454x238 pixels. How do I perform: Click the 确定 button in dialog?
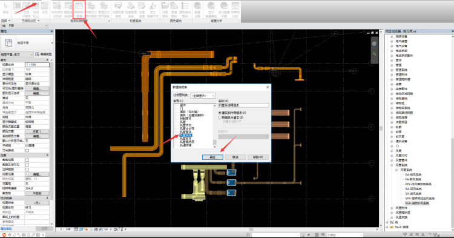point(212,157)
